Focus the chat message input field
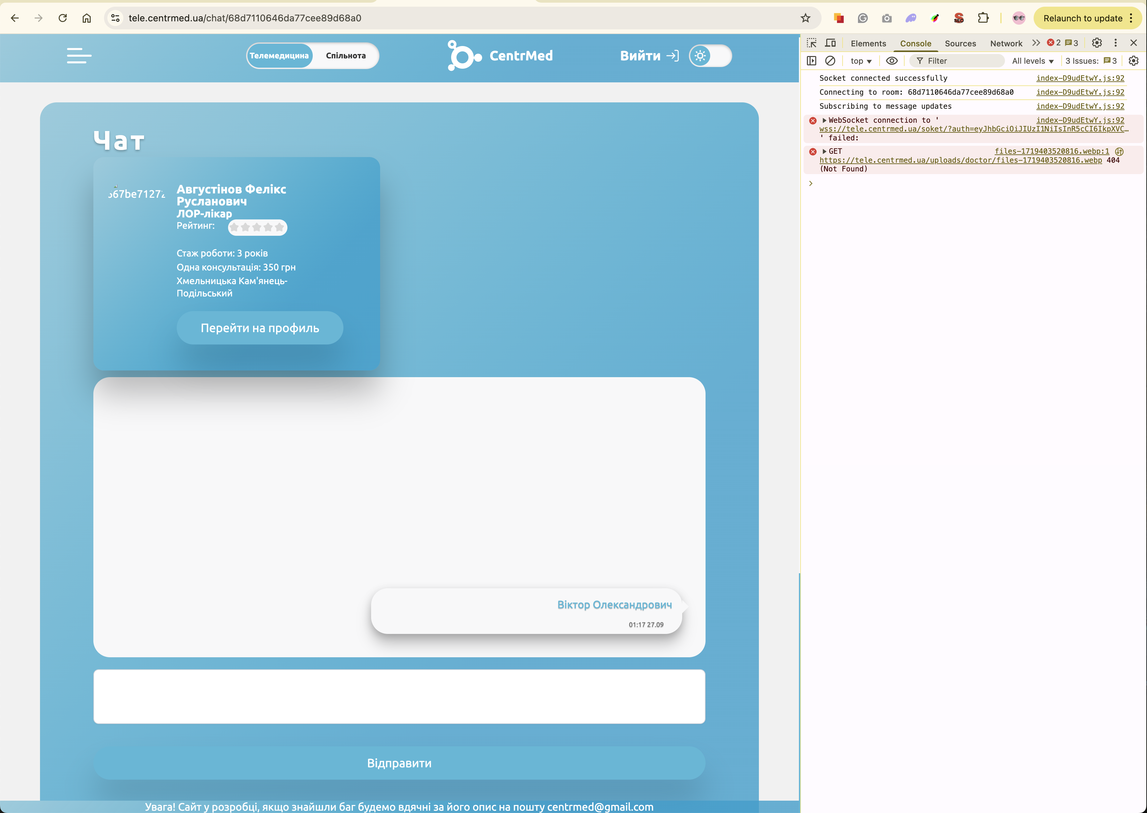This screenshot has width=1147, height=813. coord(399,696)
